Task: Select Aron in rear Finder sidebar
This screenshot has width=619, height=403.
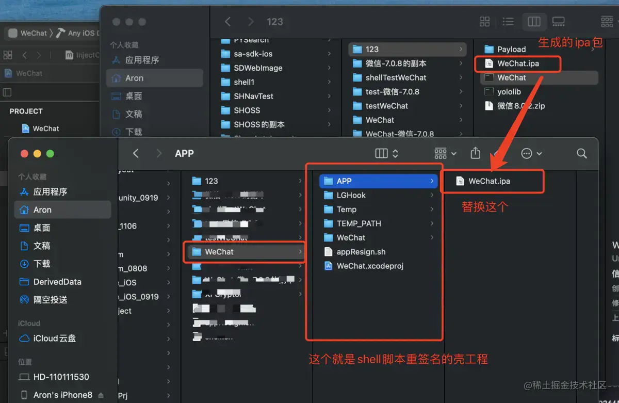Action: [x=155, y=78]
